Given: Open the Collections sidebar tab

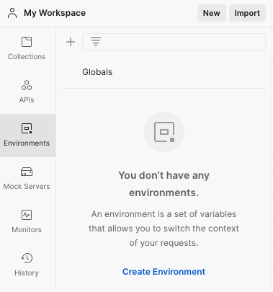Looking at the screenshot, I should click(27, 49).
